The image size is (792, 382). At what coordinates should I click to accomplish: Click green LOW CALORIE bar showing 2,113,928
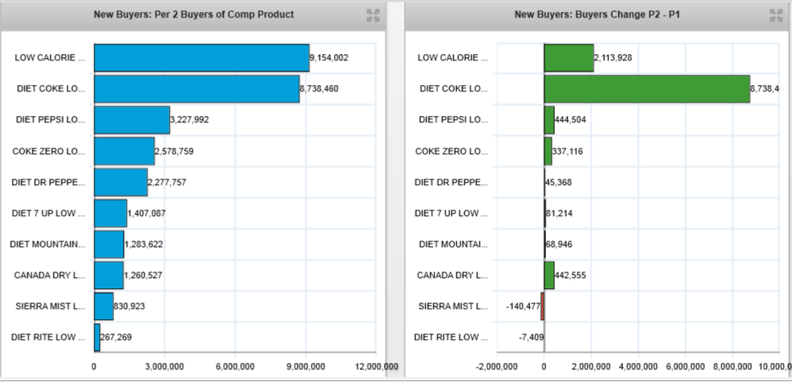pyautogui.click(x=569, y=58)
